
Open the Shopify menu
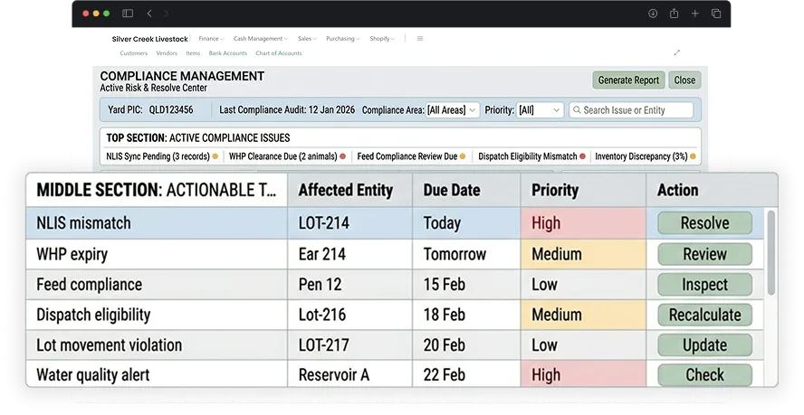click(x=382, y=38)
